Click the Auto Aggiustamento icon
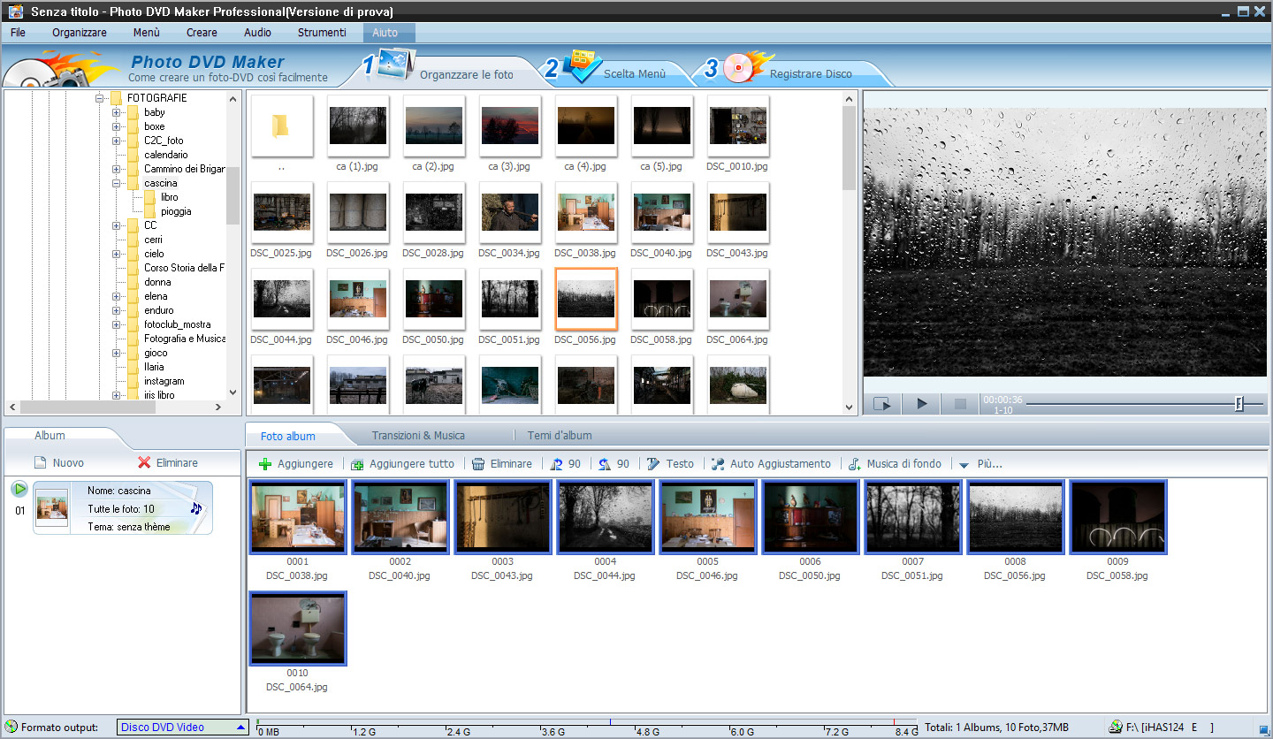 tap(718, 464)
